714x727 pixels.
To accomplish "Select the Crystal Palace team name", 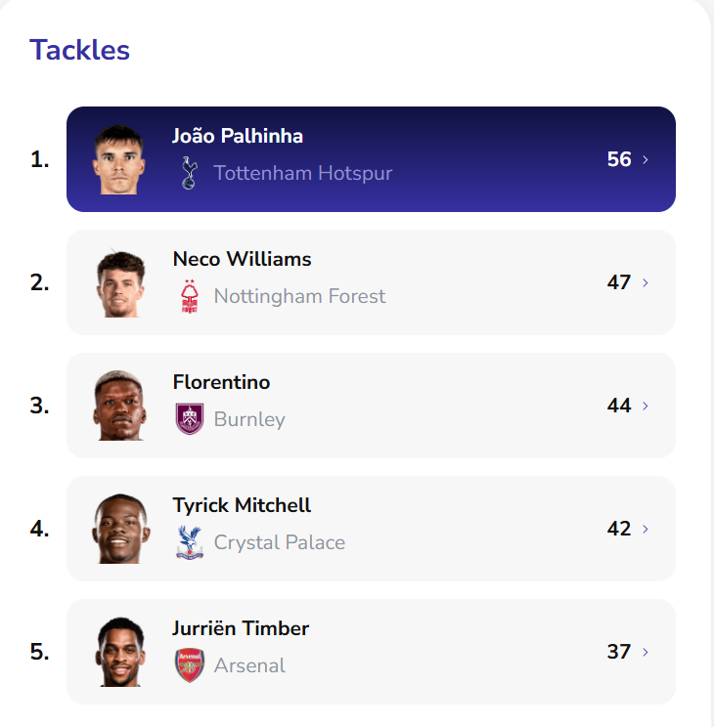I will pos(279,542).
